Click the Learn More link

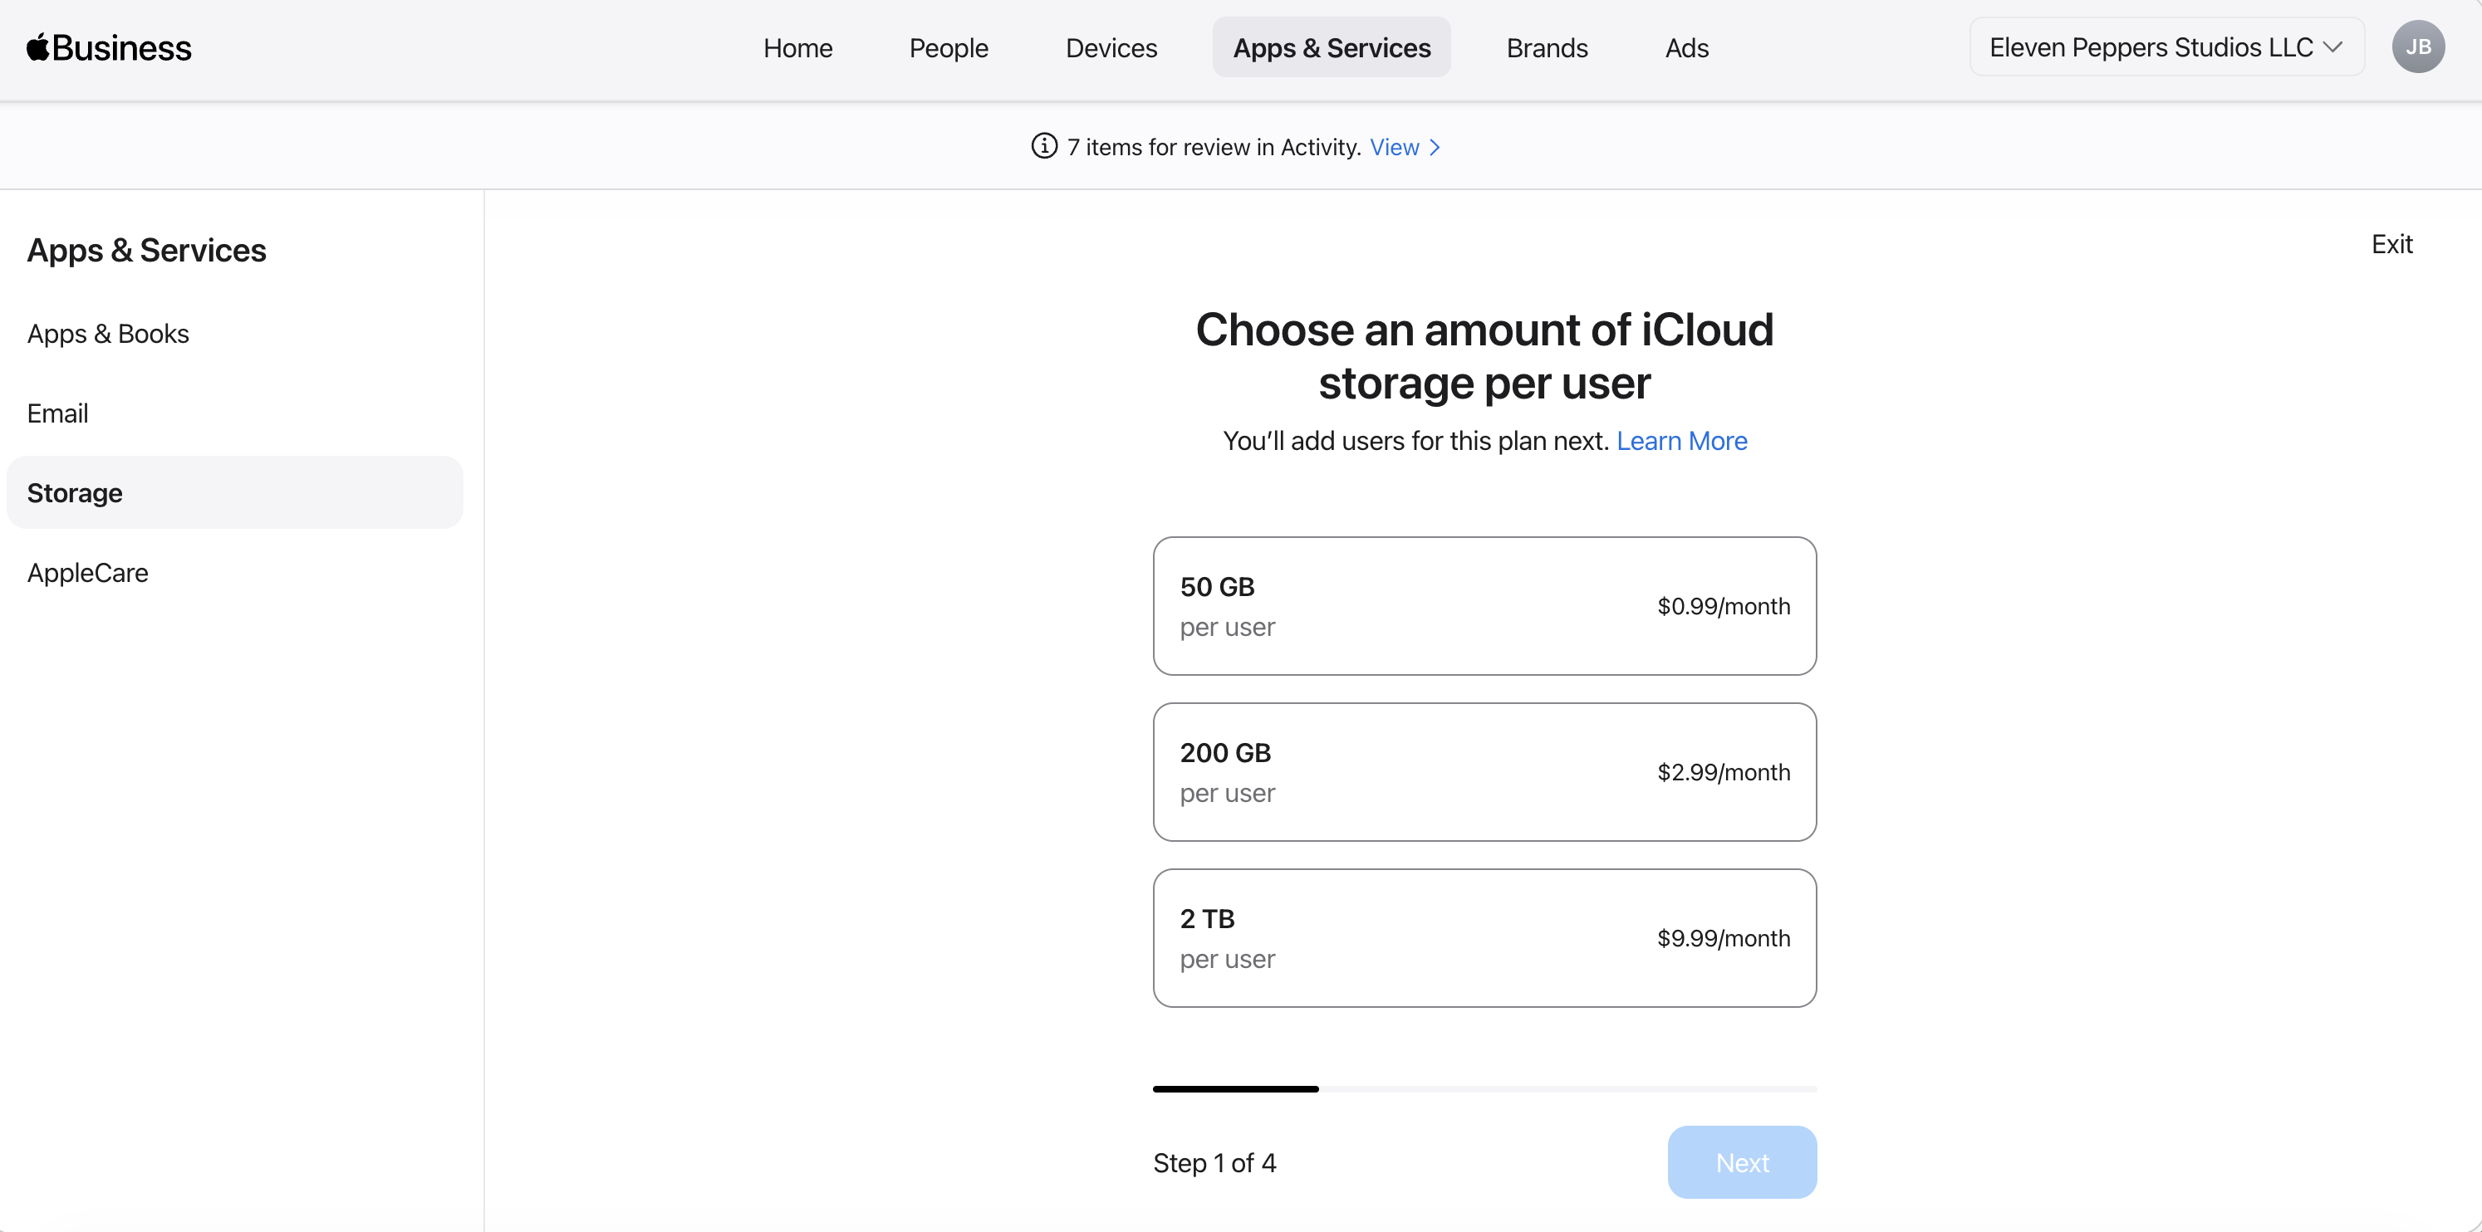pos(1680,440)
